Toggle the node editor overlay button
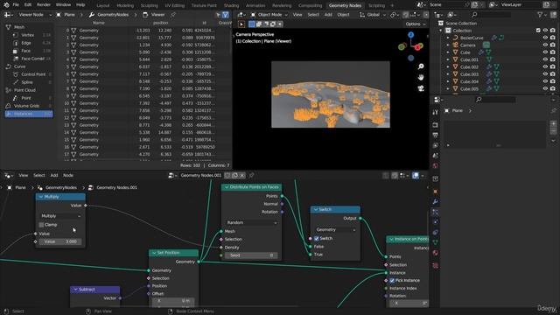This screenshot has height=315, width=560. (x=416, y=175)
